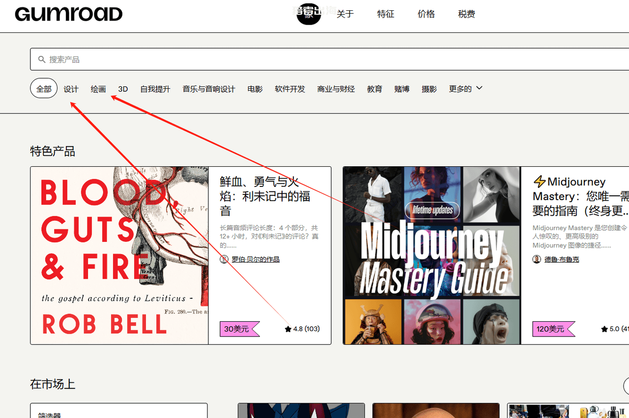
Task: Select the 全部 category pill
Action: point(44,89)
